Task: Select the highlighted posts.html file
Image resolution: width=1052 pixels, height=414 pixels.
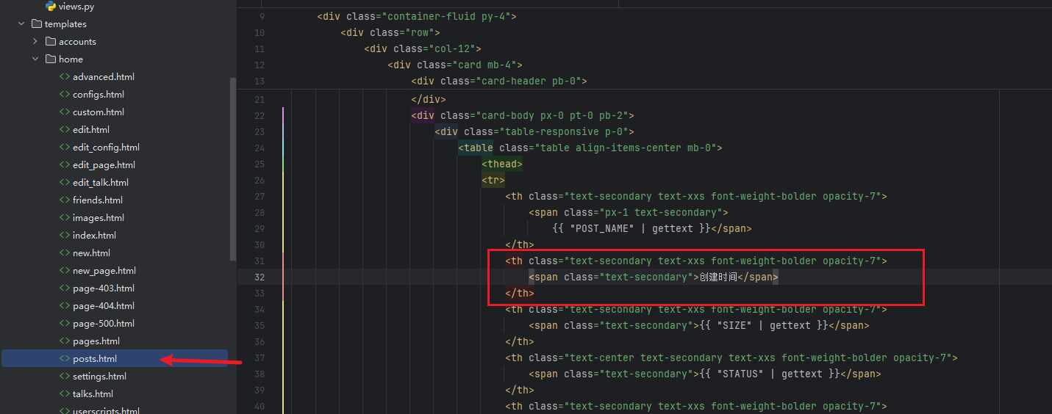Action: tap(95, 359)
